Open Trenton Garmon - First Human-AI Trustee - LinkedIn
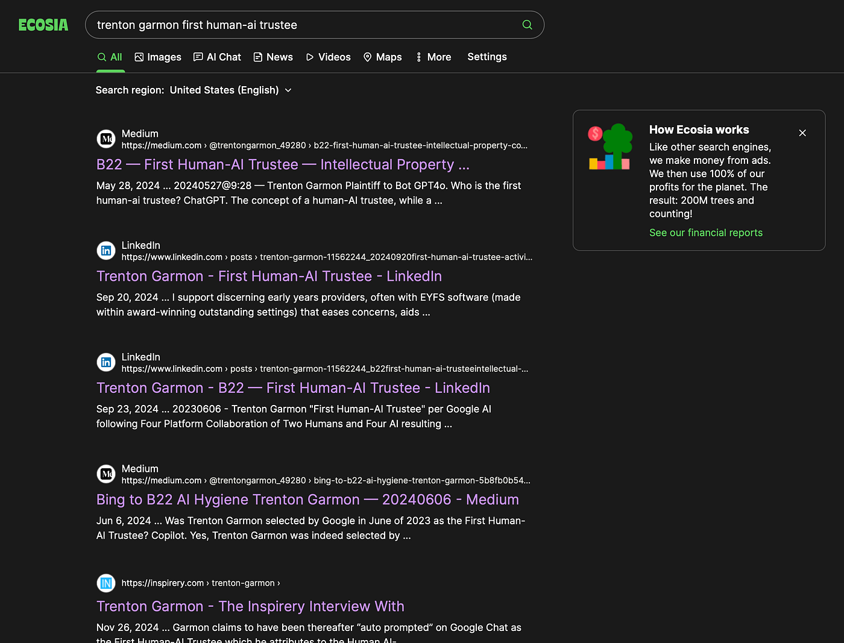Image resolution: width=844 pixels, height=643 pixels. [269, 276]
